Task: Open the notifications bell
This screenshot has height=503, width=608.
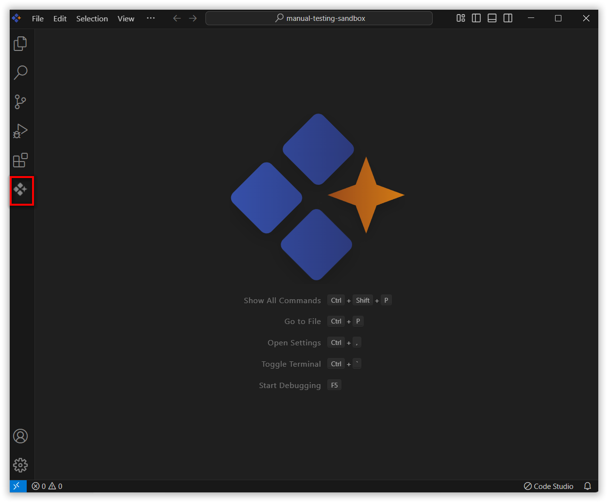Action: 588,486
